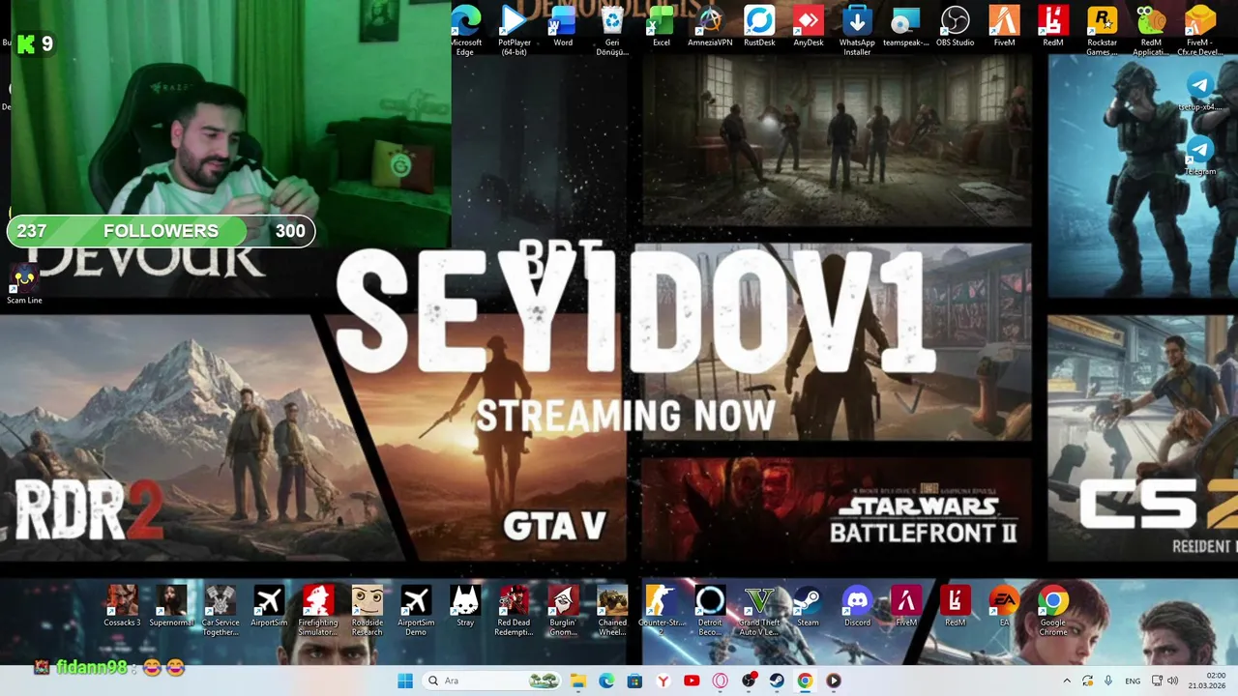Select RedM shortcut beside the EA icon

(x=956, y=607)
